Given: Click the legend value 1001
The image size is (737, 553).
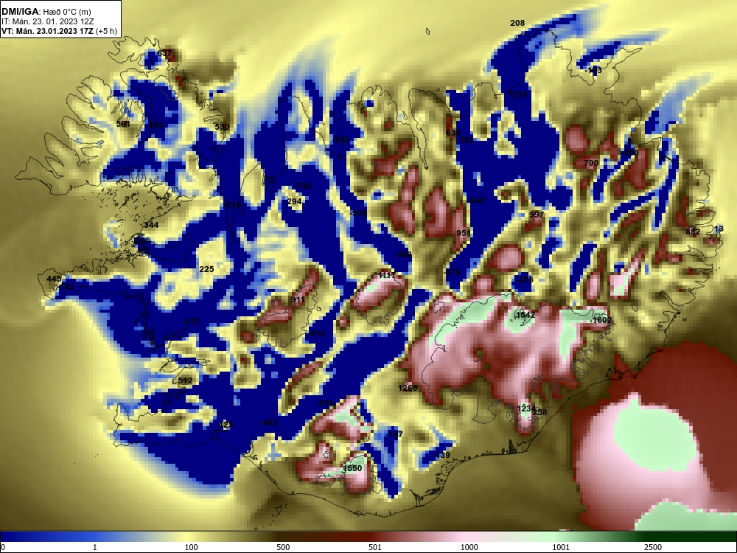Looking at the screenshot, I should pos(561,547).
